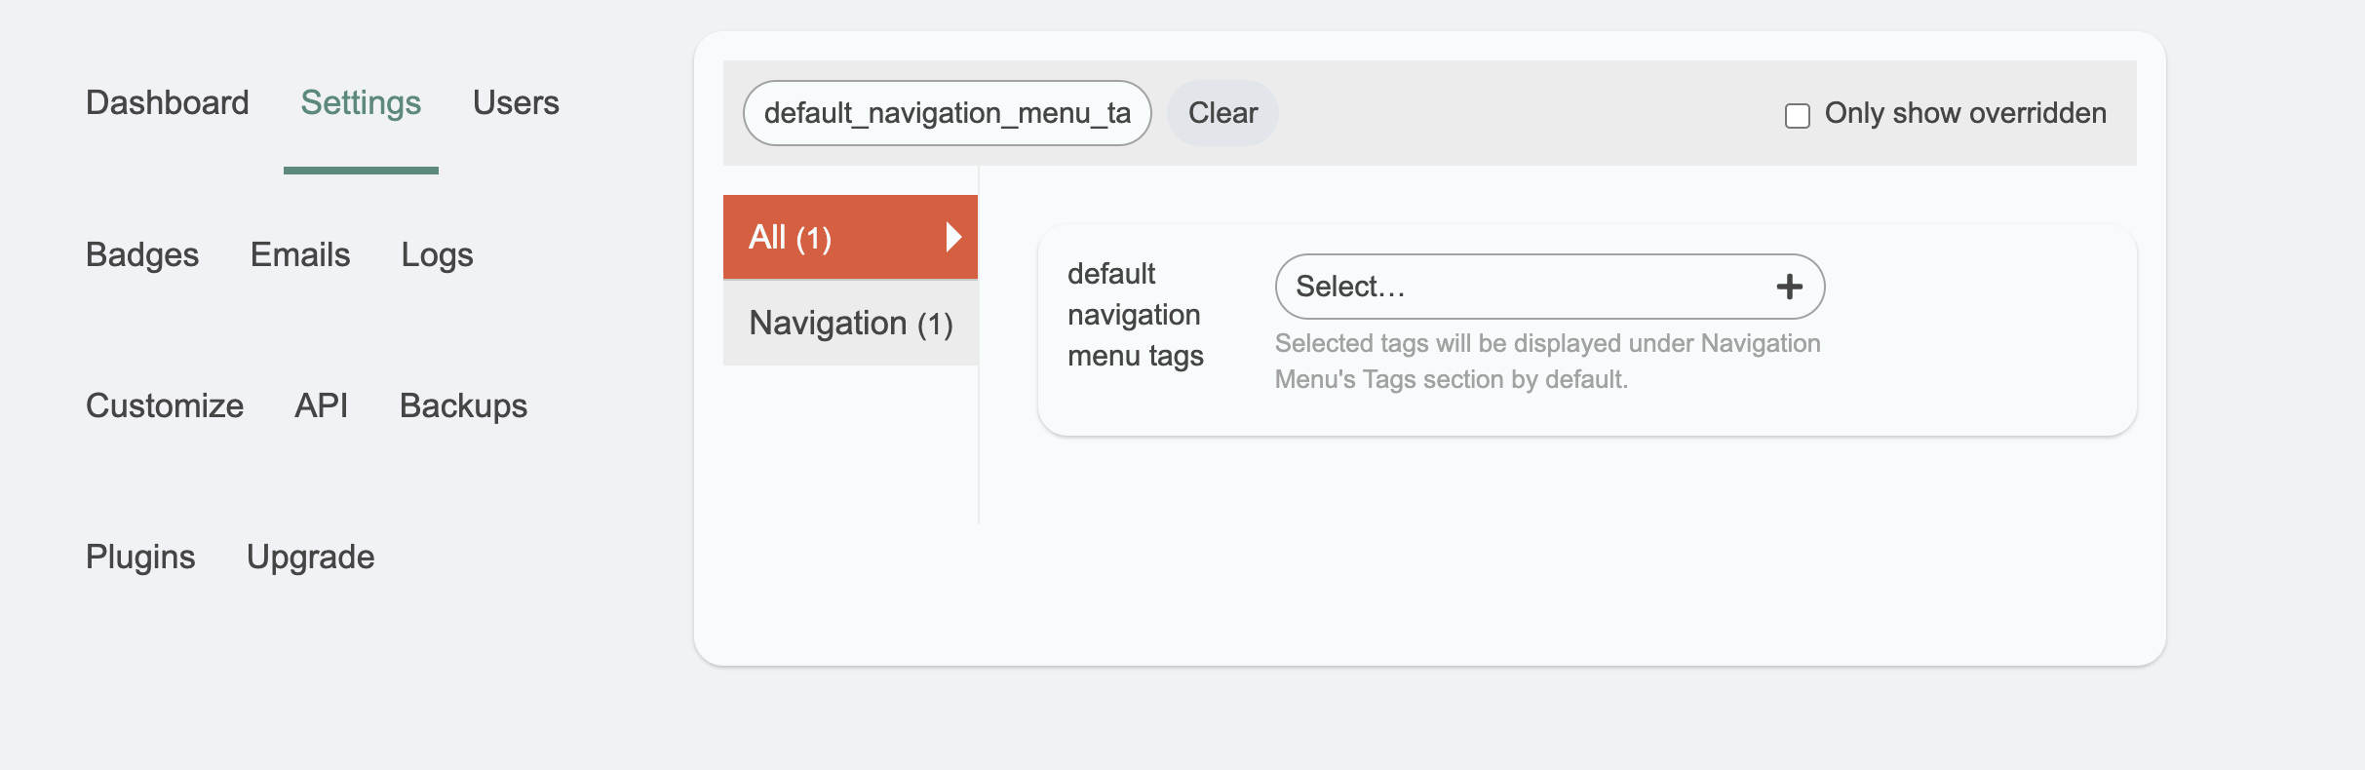Screen dimensions: 2365x770
Task: Open the Customize admin section
Action: 165,406
